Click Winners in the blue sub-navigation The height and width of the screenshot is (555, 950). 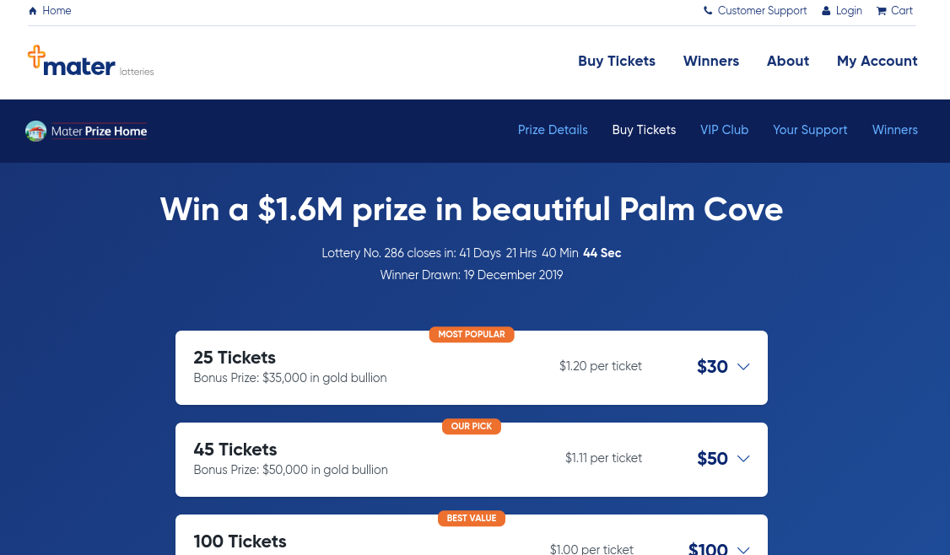coord(894,130)
